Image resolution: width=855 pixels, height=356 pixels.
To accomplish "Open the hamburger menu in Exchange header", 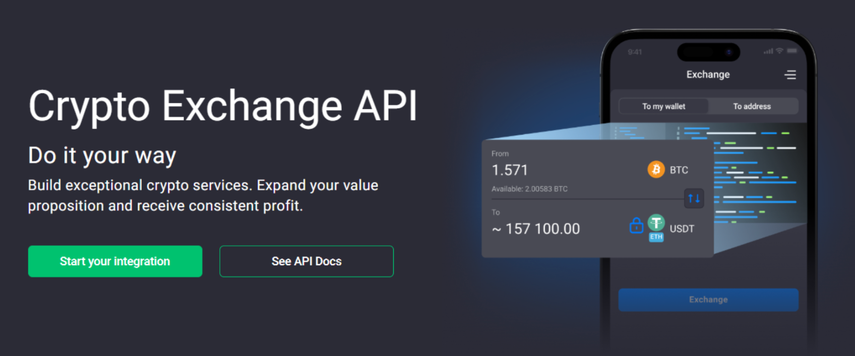I will [x=790, y=75].
